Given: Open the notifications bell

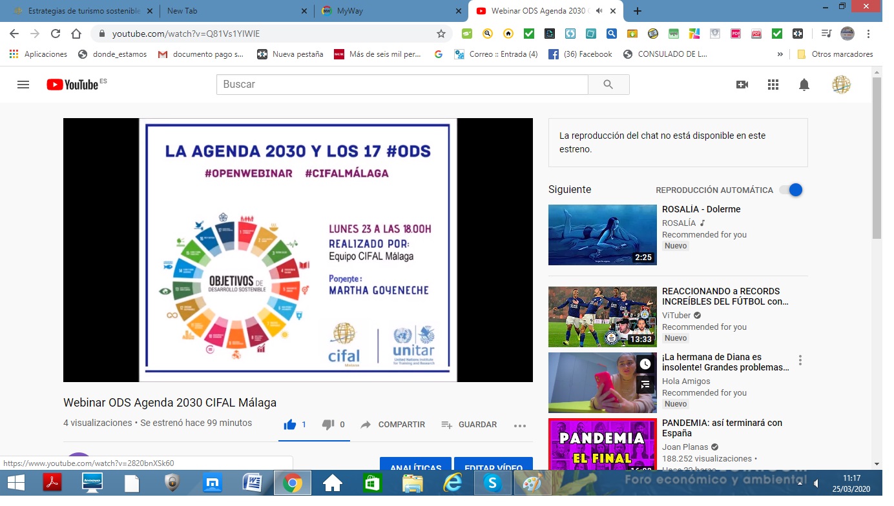Looking at the screenshot, I should 804,85.
